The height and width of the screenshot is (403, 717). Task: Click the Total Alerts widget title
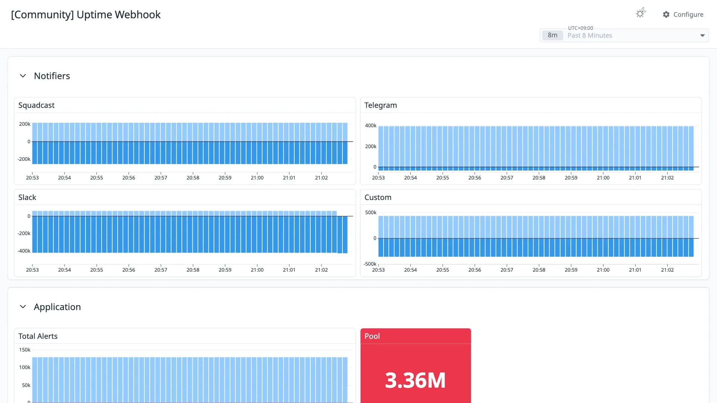(38, 336)
